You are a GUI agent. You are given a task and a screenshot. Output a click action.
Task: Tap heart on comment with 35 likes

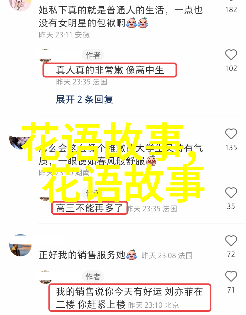pos(231,193)
